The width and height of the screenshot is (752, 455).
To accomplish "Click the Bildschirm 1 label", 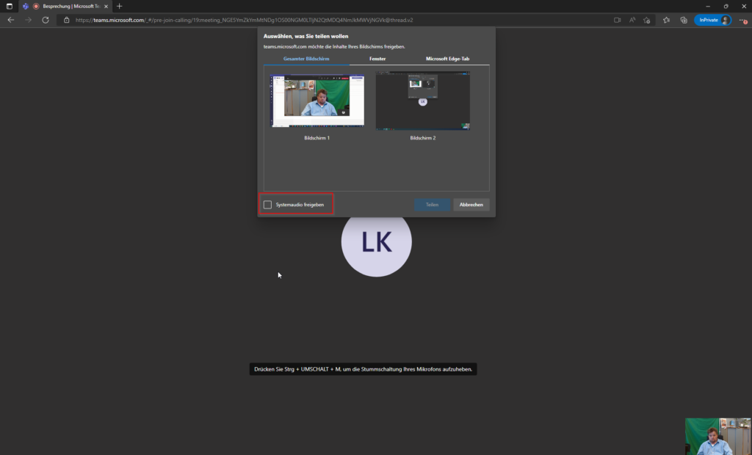I will point(317,138).
